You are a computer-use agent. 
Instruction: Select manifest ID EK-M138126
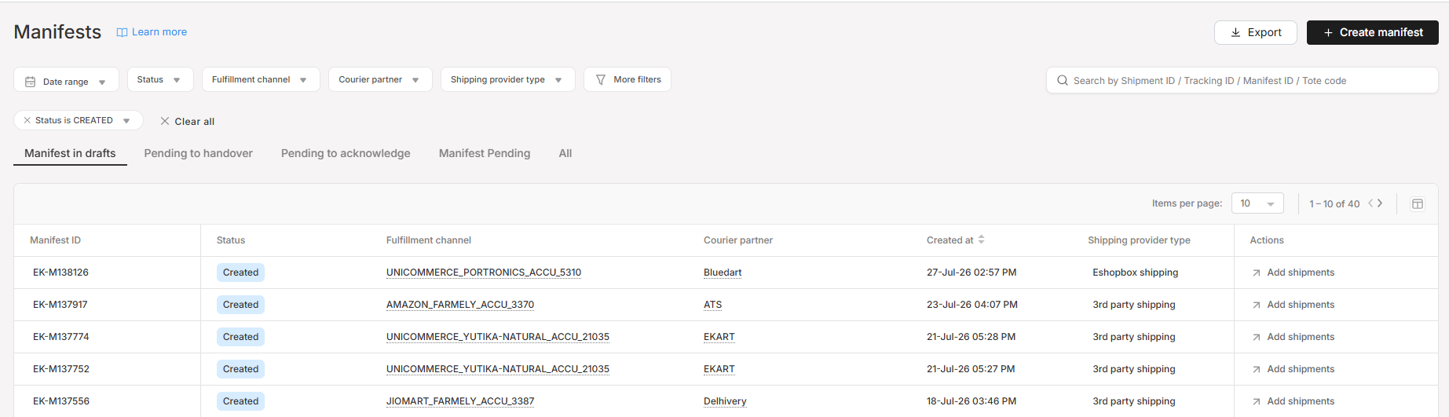coord(60,273)
